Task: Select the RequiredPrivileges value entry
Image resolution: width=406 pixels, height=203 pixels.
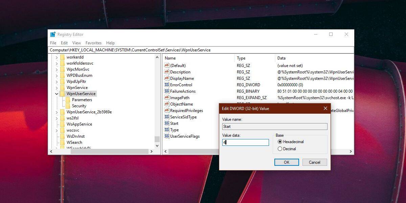Action: [x=186, y=111]
